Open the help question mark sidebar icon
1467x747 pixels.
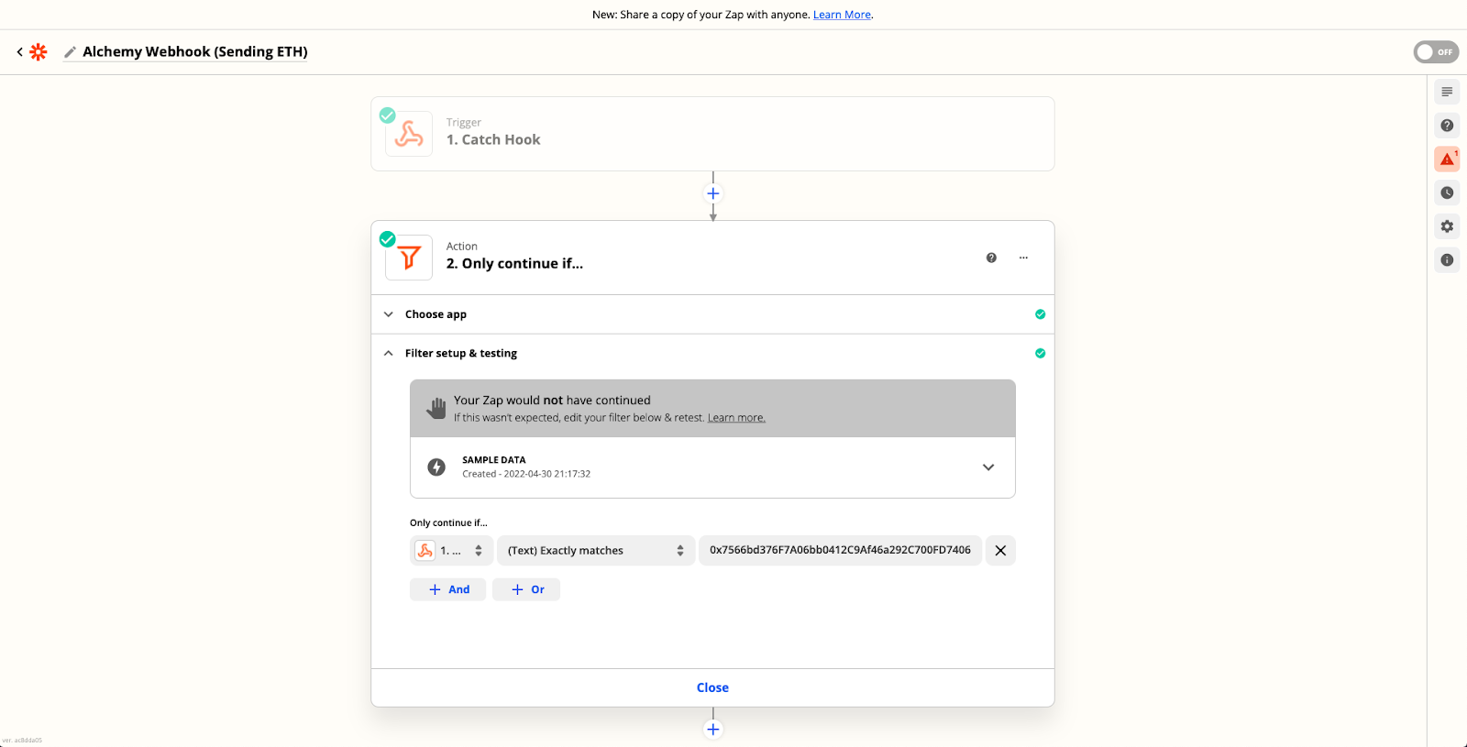(1447, 126)
